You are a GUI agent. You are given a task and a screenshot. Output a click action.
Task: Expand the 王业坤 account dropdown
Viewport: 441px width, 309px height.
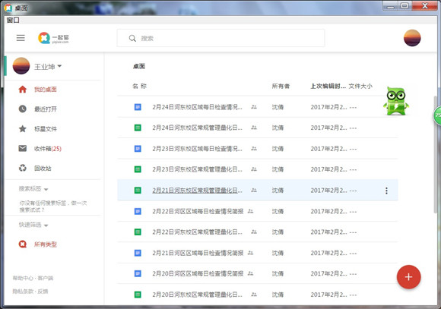point(59,66)
